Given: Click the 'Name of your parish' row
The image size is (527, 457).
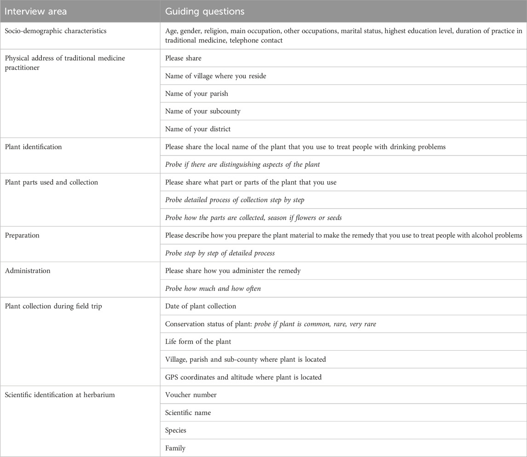Looking at the screenshot, I should (343, 93).
